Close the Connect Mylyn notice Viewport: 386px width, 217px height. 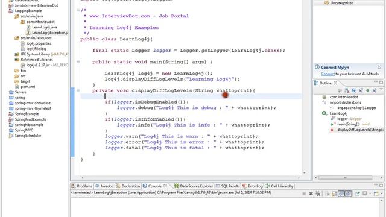point(379,67)
